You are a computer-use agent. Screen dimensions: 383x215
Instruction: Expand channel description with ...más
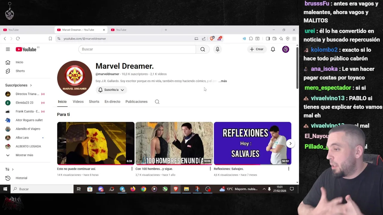[223, 81]
